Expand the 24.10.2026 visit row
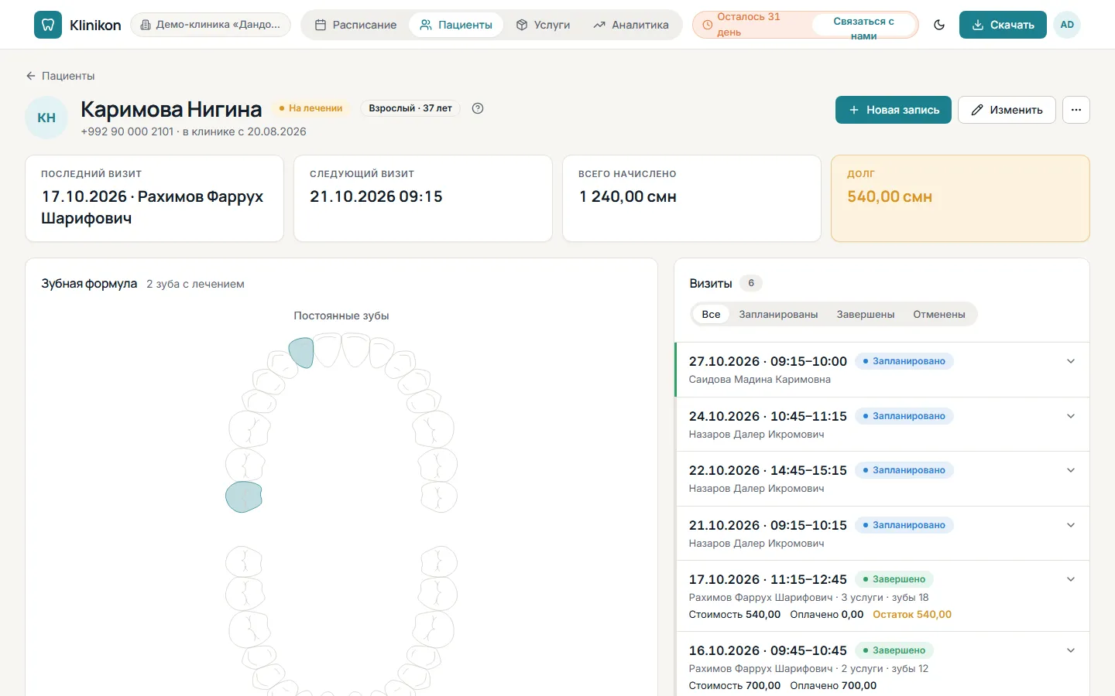The height and width of the screenshot is (696, 1115). click(882, 425)
